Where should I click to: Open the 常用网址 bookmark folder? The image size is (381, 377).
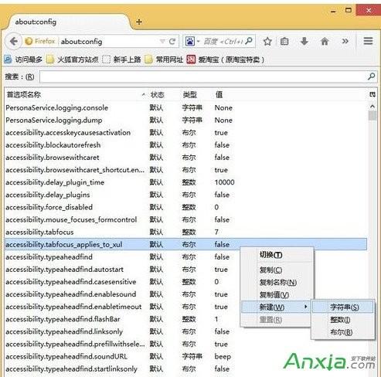click(x=164, y=59)
